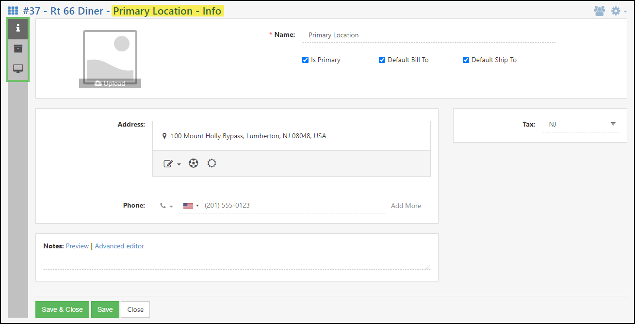Viewport: 635px width, 324px height.
Task: Click the globe geolocate address icon
Action: tap(194, 163)
